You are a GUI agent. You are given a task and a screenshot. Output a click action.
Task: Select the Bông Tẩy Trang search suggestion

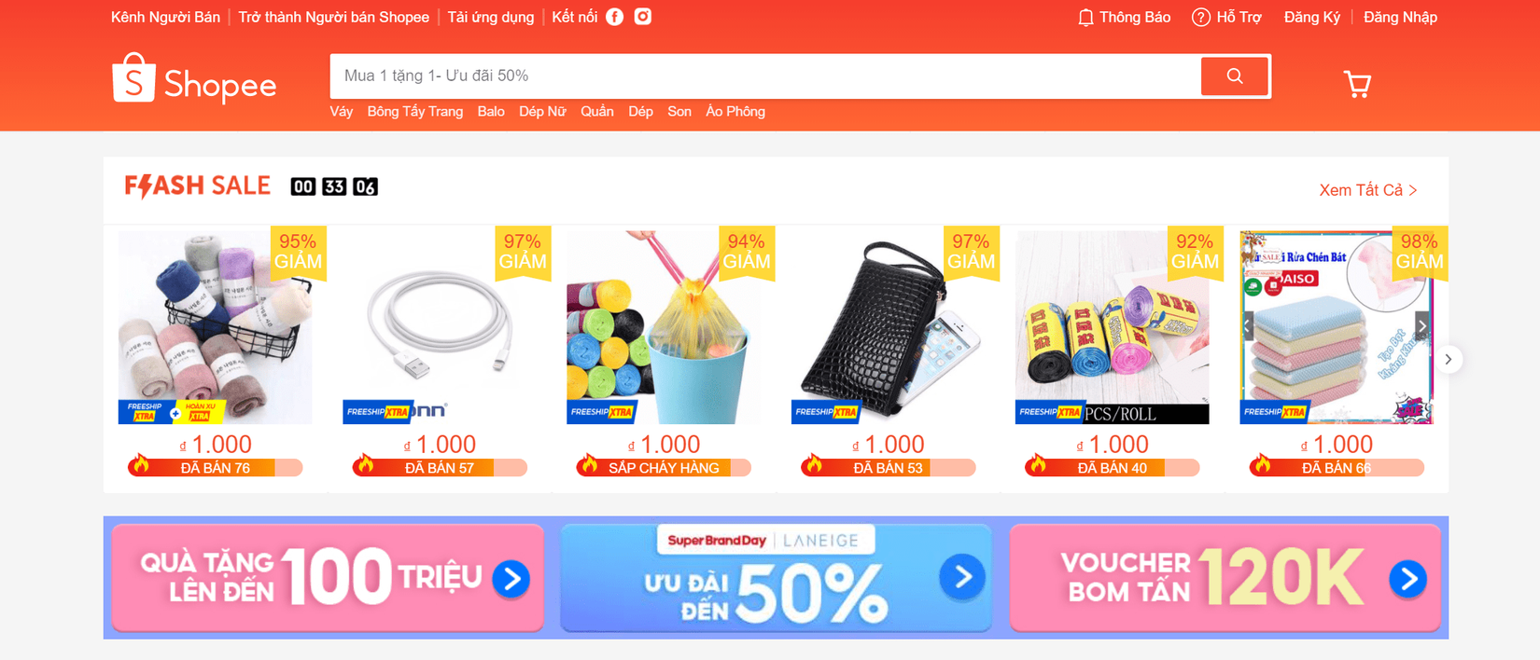415,112
